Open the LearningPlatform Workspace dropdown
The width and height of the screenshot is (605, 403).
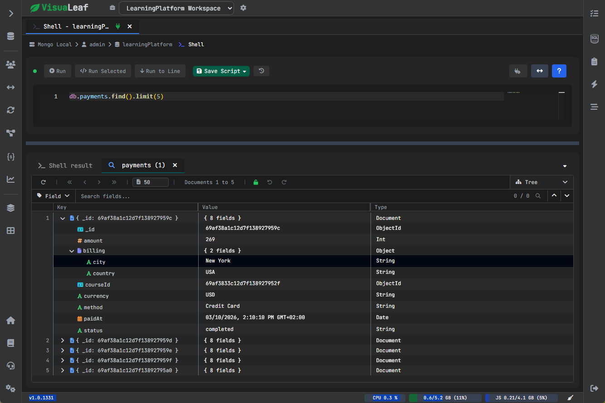click(x=176, y=8)
